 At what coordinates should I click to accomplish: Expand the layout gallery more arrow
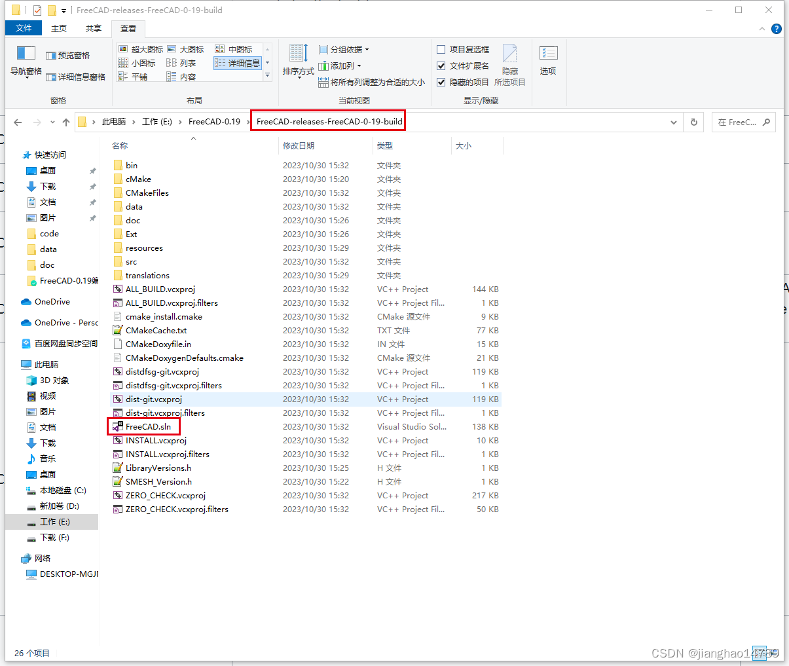267,77
